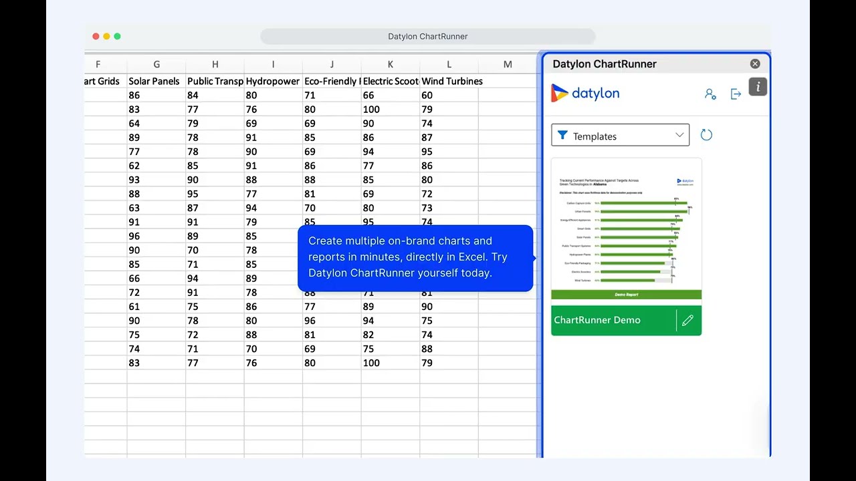Click the Electric Scoot header cell
The image size is (856, 481).
(x=391, y=81)
